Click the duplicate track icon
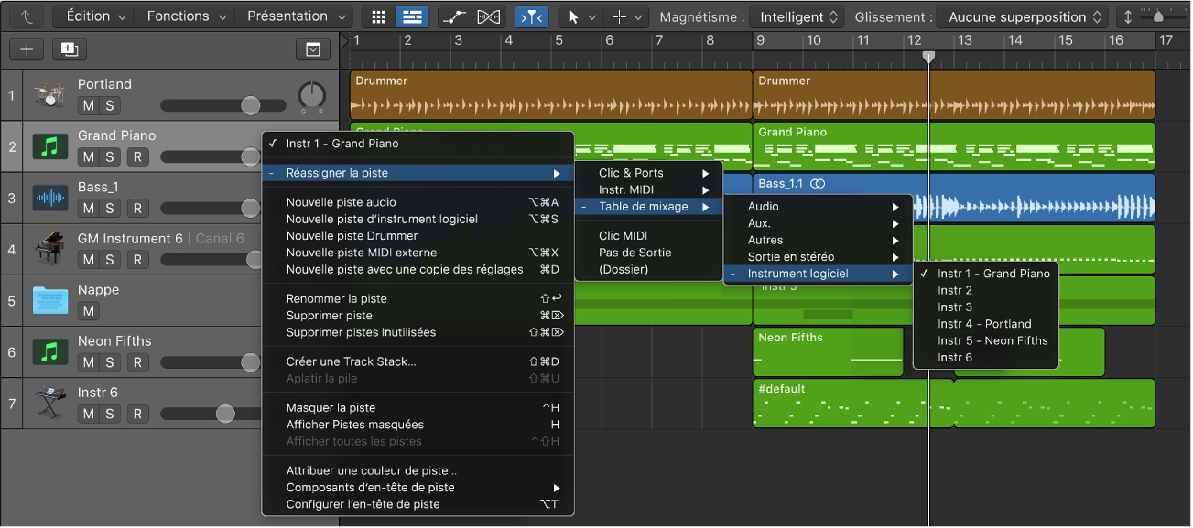The image size is (1193, 528). (69, 49)
